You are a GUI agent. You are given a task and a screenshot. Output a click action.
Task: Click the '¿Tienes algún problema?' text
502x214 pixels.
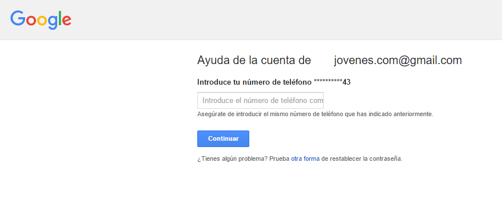tap(233, 158)
